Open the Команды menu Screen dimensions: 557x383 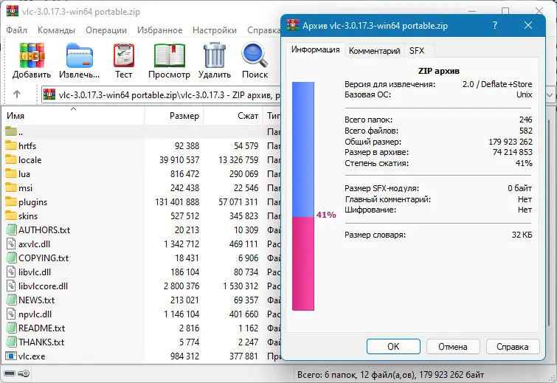(56, 30)
